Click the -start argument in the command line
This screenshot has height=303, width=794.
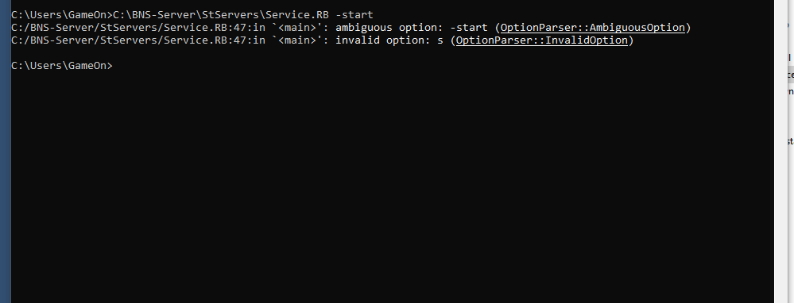coord(354,15)
